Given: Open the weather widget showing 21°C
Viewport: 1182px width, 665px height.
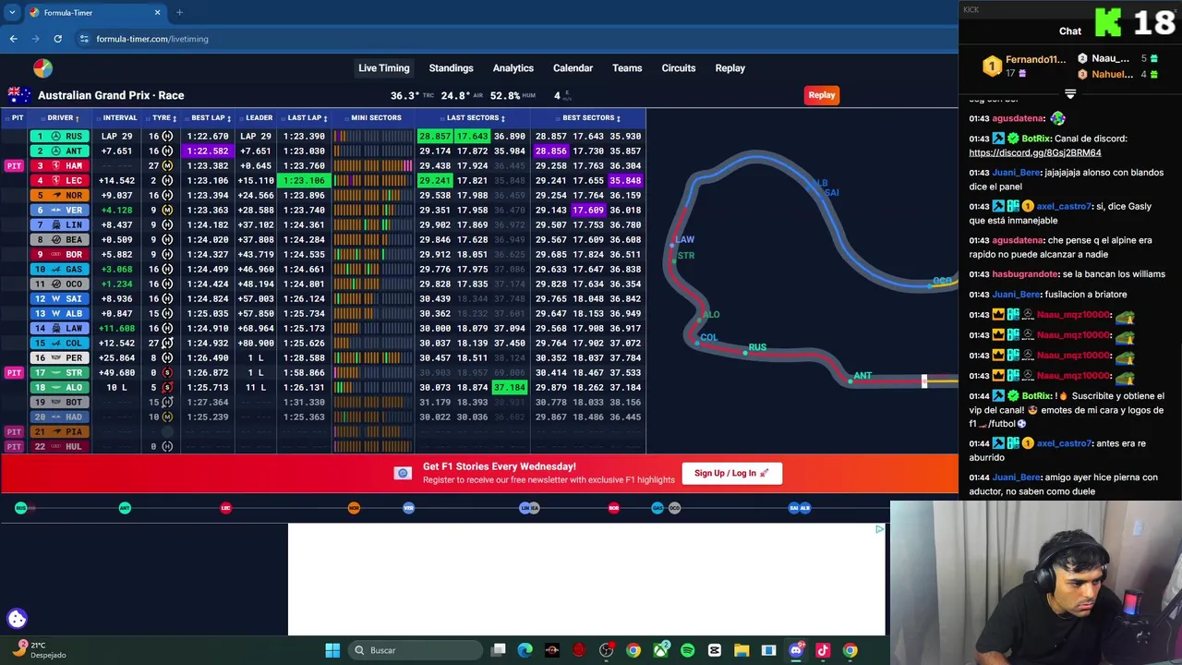Looking at the screenshot, I should [37, 649].
